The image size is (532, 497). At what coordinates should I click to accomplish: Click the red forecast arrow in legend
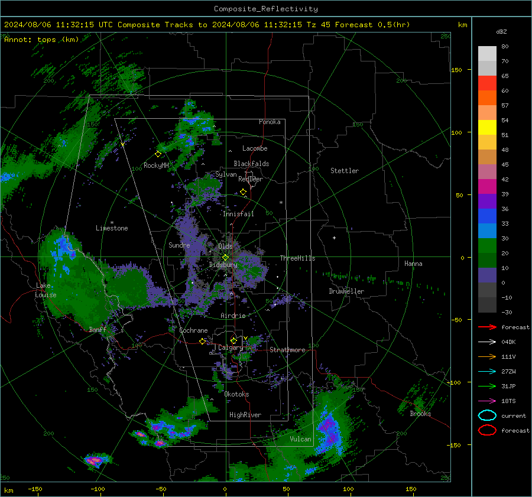pos(487,327)
